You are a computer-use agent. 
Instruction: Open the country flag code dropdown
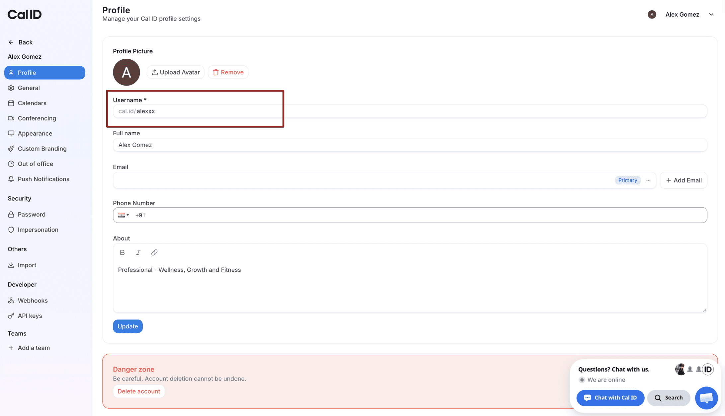[123, 215]
